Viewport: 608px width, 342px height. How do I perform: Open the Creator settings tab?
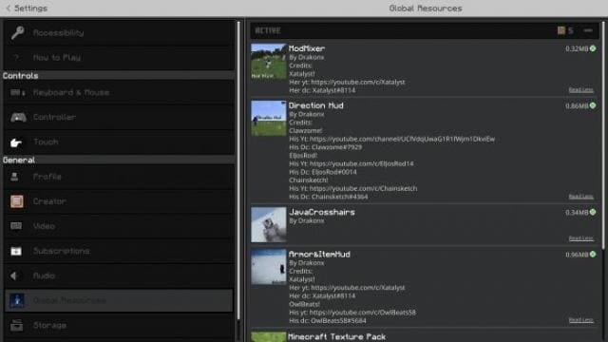[x=119, y=201]
